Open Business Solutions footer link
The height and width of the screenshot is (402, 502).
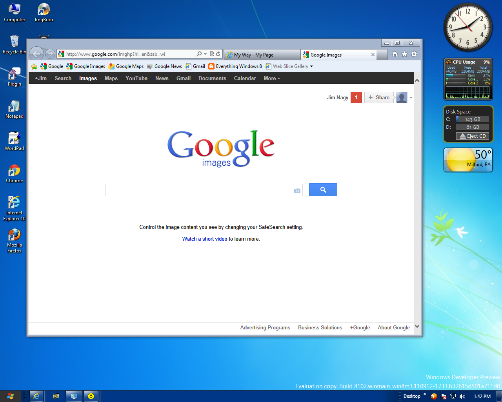click(x=320, y=327)
